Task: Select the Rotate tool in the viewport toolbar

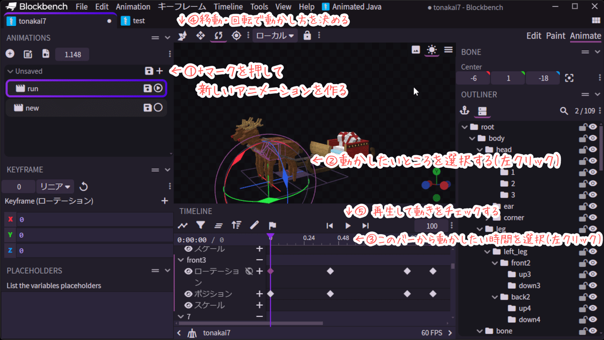Action: (218, 35)
